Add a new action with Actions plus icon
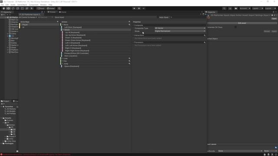This screenshot has width=278, height=156. click(129, 22)
